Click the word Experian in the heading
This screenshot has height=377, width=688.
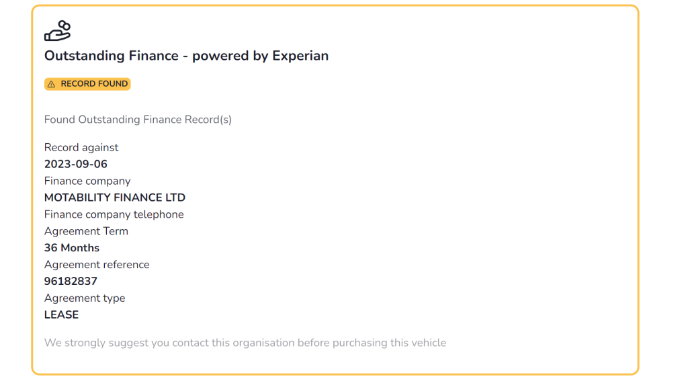(x=300, y=56)
